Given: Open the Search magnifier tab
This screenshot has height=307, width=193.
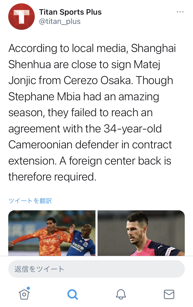Looking at the screenshot, I should click(73, 294).
